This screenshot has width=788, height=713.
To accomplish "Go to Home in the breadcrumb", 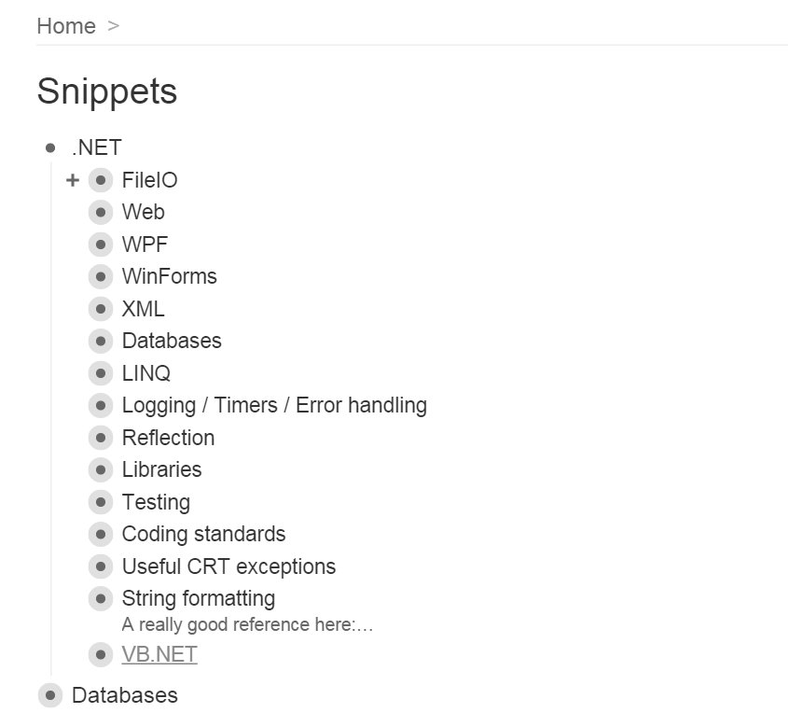I will coord(65,26).
